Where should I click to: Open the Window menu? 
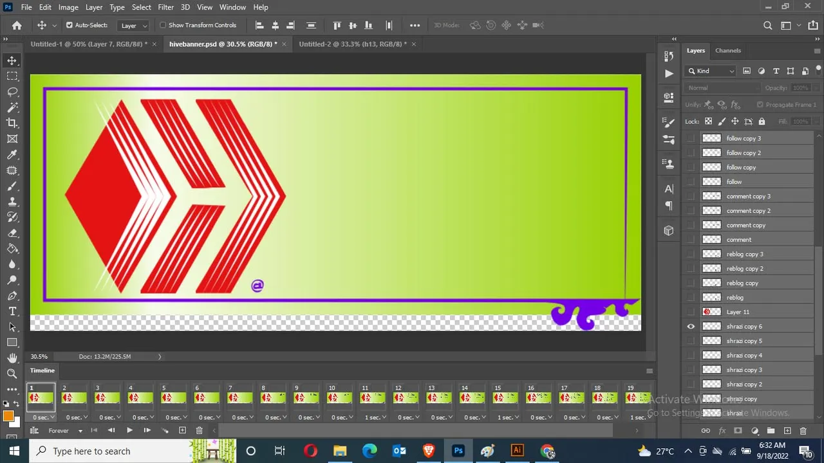pyautogui.click(x=232, y=7)
